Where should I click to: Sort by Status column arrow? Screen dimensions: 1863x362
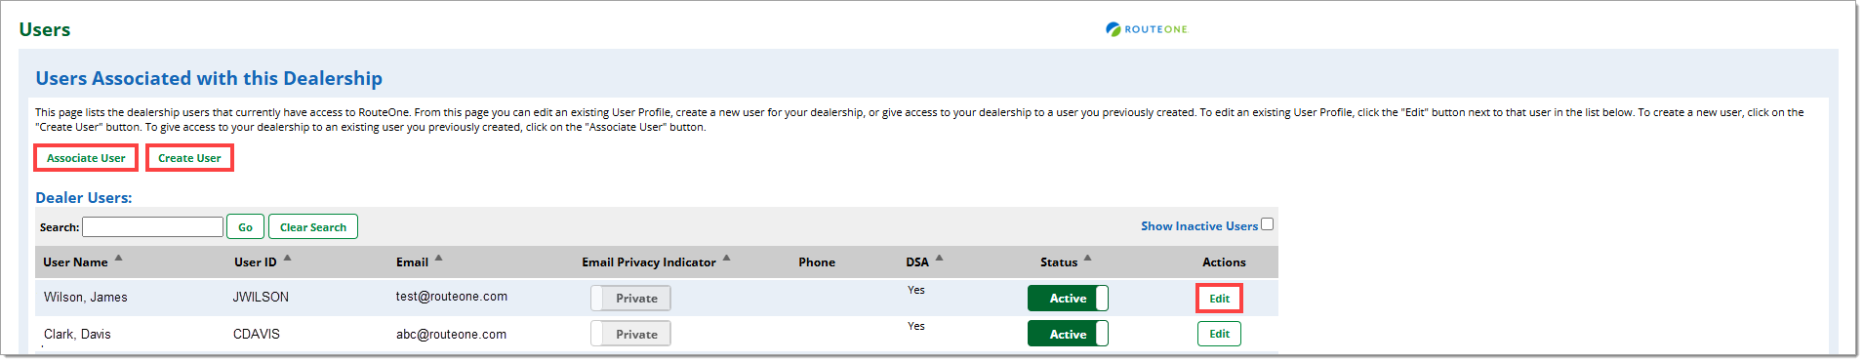click(x=1087, y=259)
